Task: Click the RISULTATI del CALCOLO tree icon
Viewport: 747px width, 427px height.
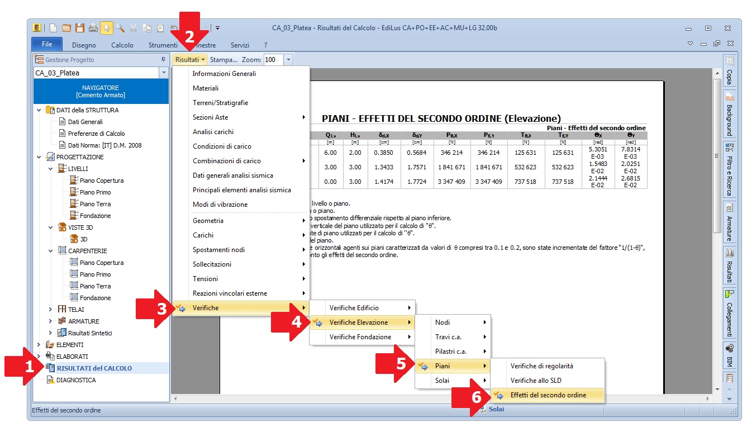Action: point(50,368)
